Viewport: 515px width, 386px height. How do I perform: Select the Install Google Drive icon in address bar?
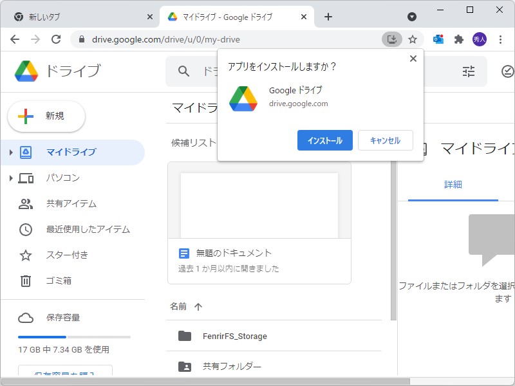[x=392, y=39]
